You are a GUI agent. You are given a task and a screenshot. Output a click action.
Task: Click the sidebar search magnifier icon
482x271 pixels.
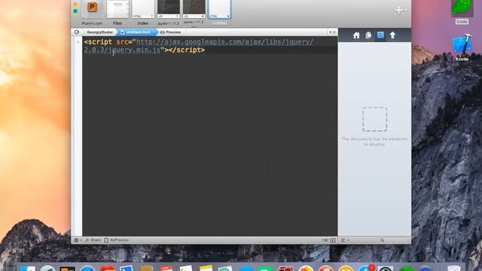(382, 240)
